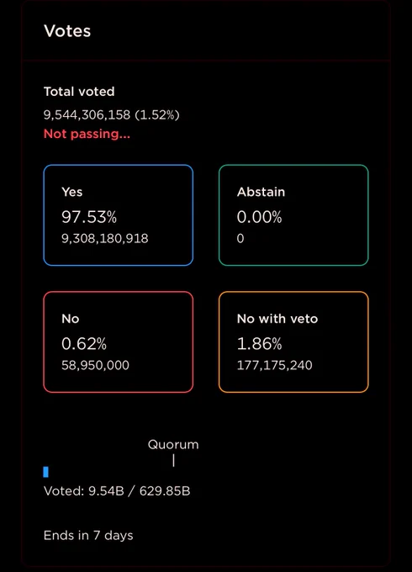The height and width of the screenshot is (572, 412).
Task: Click Yes vote amount 9,308,180,918
Action: (x=104, y=239)
